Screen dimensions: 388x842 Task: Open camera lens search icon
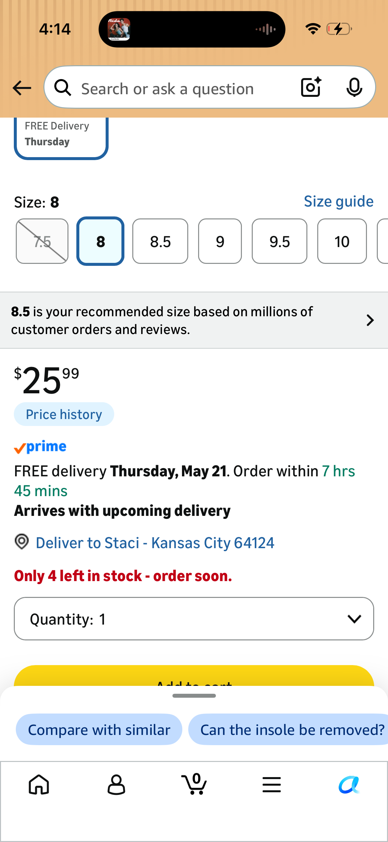pyautogui.click(x=311, y=87)
